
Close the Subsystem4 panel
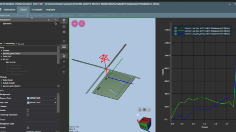pyautogui.click(x=56, y=20)
